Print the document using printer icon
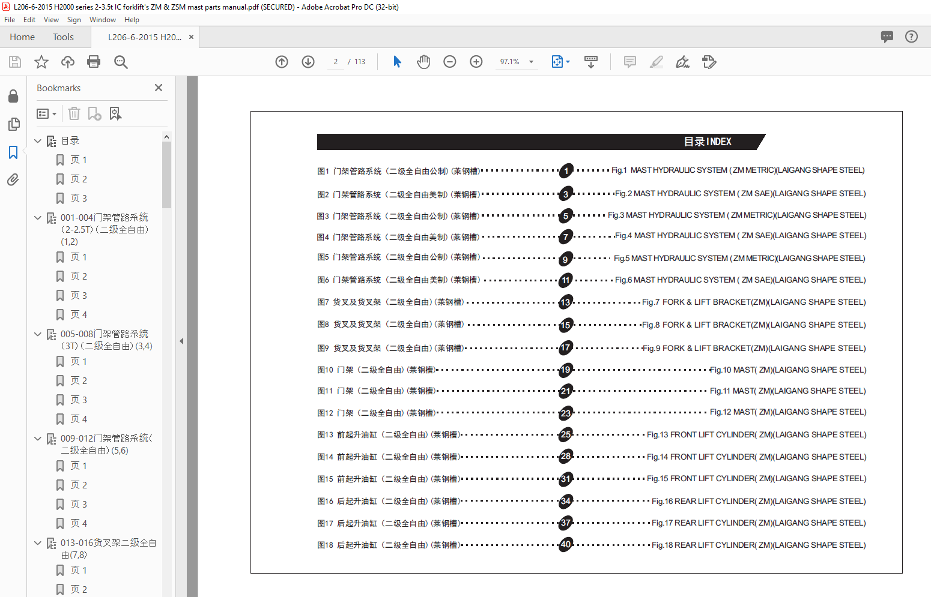This screenshot has width=931, height=597. click(94, 62)
